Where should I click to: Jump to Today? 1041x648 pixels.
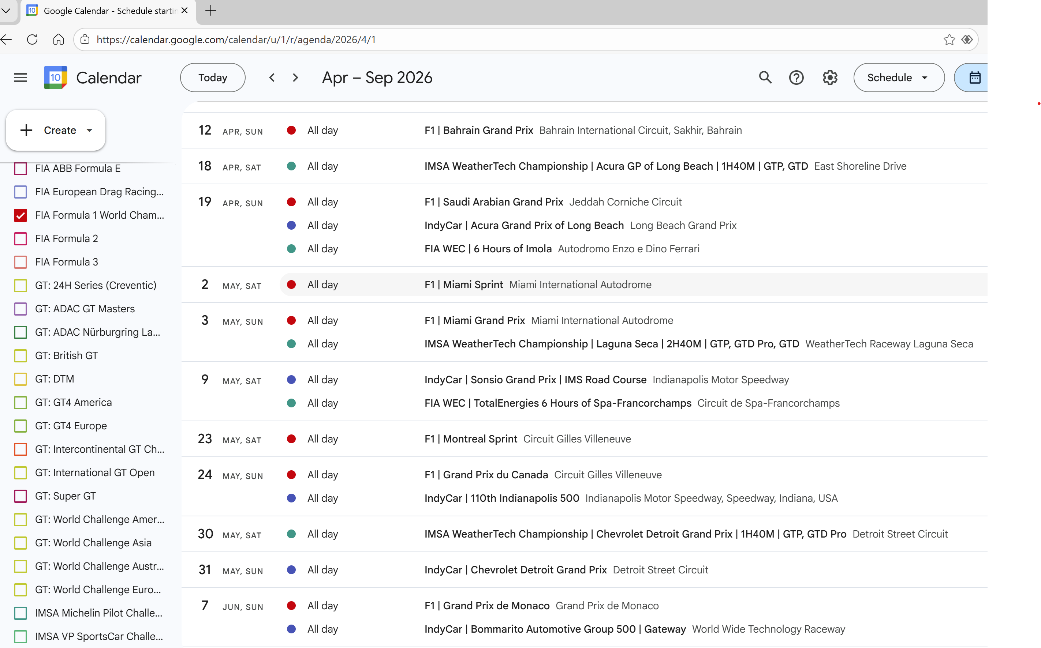[213, 78]
